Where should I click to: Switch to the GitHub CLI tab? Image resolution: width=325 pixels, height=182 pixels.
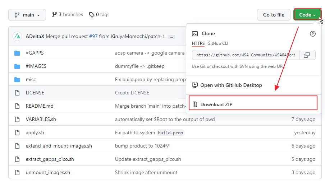pyautogui.click(x=218, y=43)
